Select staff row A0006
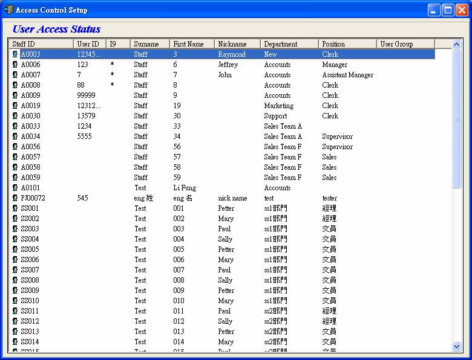The image size is (472, 360). coord(223,64)
